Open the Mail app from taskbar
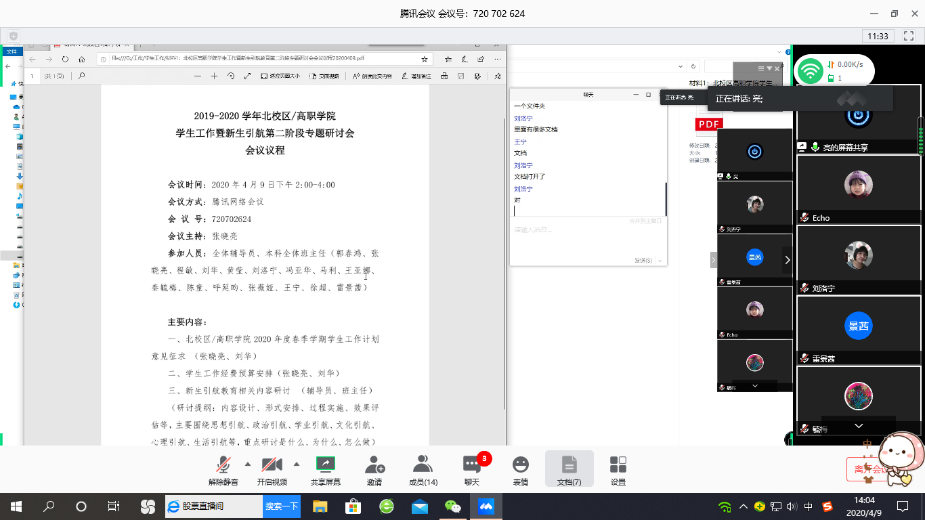This screenshot has height=520, width=925. click(420, 506)
